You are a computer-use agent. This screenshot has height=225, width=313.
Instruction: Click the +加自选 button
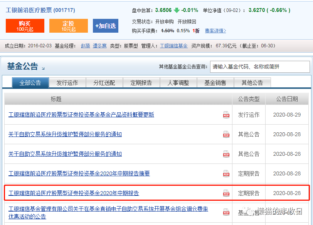[106, 26]
